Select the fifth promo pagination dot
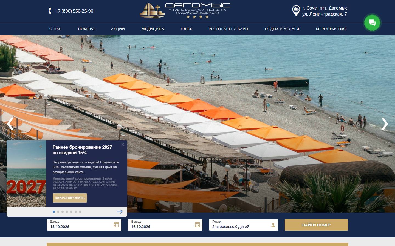 click(x=71, y=212)
